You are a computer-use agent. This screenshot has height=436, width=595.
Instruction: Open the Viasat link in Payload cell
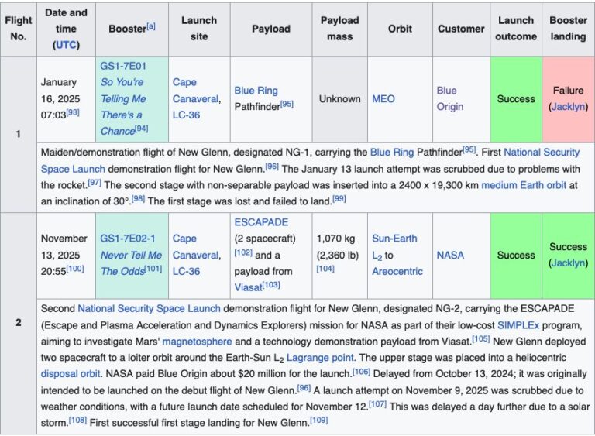[x=248, y=287]
